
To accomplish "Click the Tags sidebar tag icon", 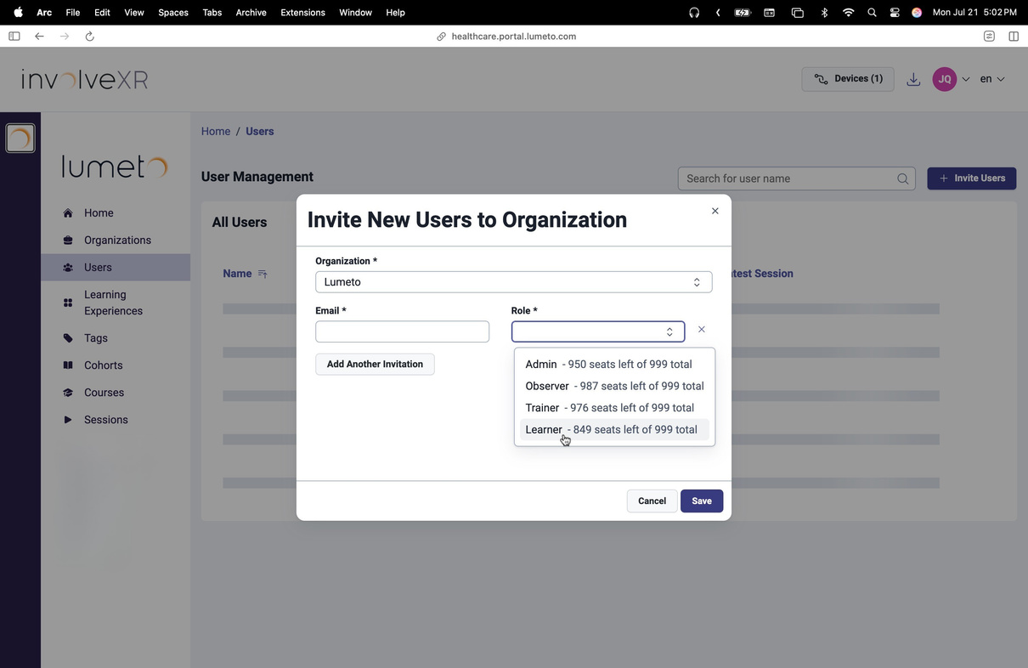I will point(68,338).
